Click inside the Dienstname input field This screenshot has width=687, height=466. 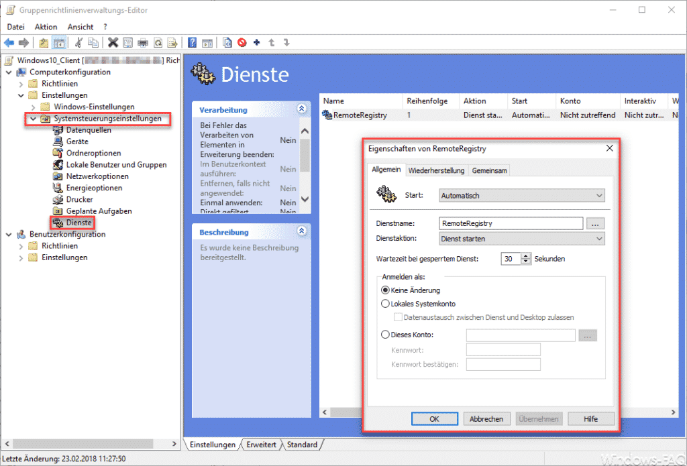coord(510,223)
